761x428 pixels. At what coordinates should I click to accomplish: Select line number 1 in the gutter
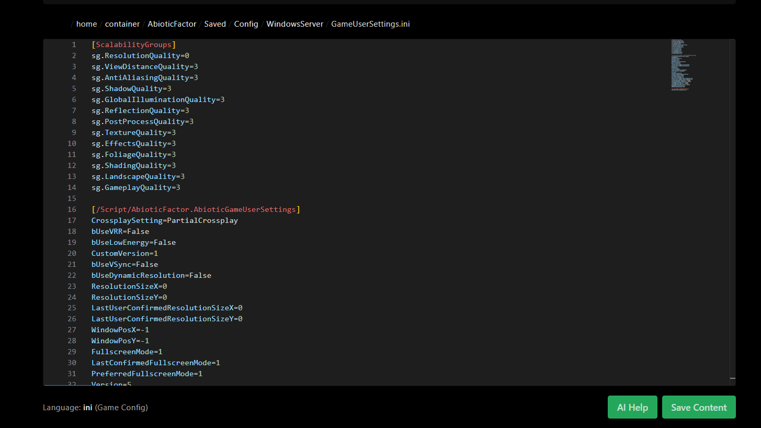coord(73,44)
